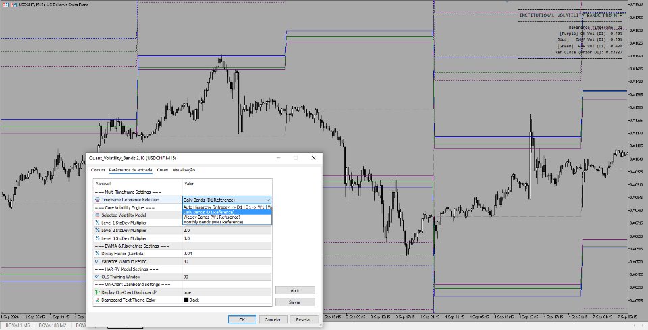Pick Weekly Bands (W1 Reference) option
Image resolution: width=648 pixels, height=330 pixels.
point(227,217)
